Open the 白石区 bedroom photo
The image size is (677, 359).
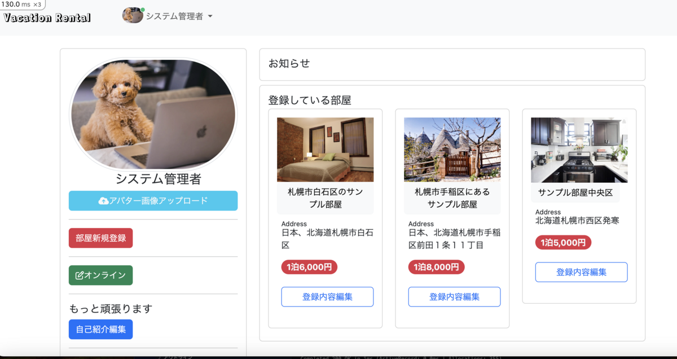(325, 150)
